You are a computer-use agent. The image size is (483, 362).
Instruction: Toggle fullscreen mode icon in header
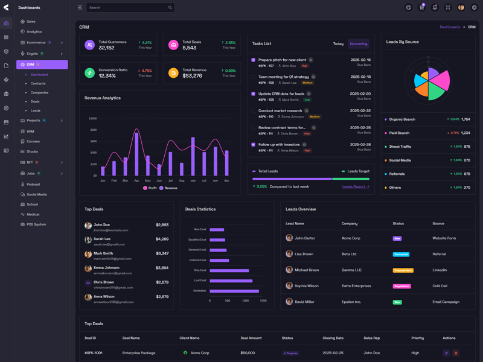tap(448, 8)
